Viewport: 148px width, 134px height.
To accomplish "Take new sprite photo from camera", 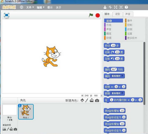I will click(97, 100).
